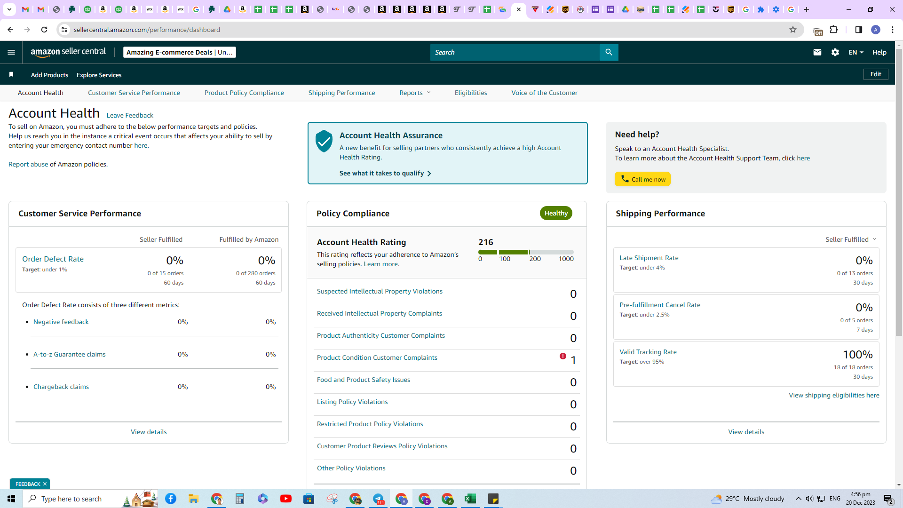
Task: Expand the Reports dropdown menu
Action: click(415, 93)
